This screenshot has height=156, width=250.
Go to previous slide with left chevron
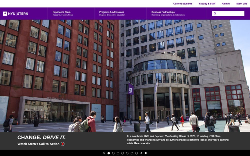104,153
